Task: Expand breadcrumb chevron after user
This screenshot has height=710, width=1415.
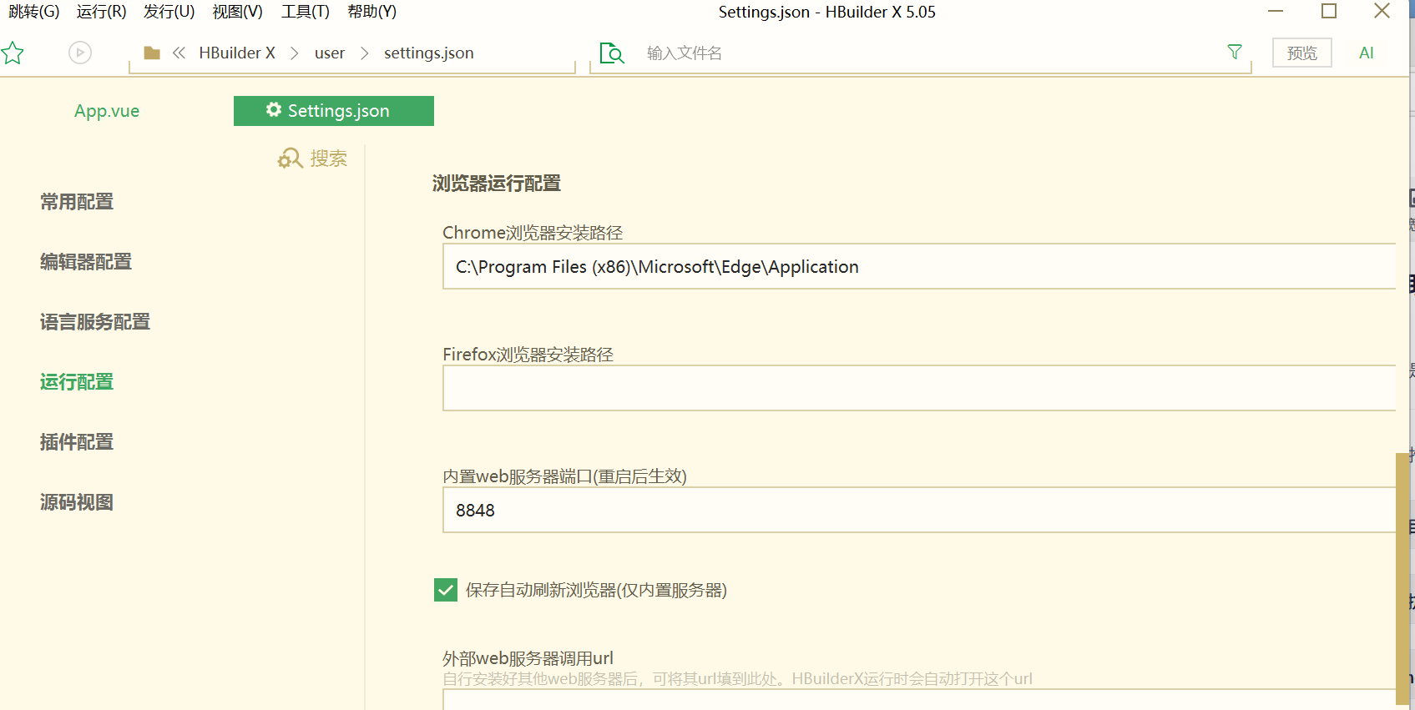Action: tap(364, 53)
